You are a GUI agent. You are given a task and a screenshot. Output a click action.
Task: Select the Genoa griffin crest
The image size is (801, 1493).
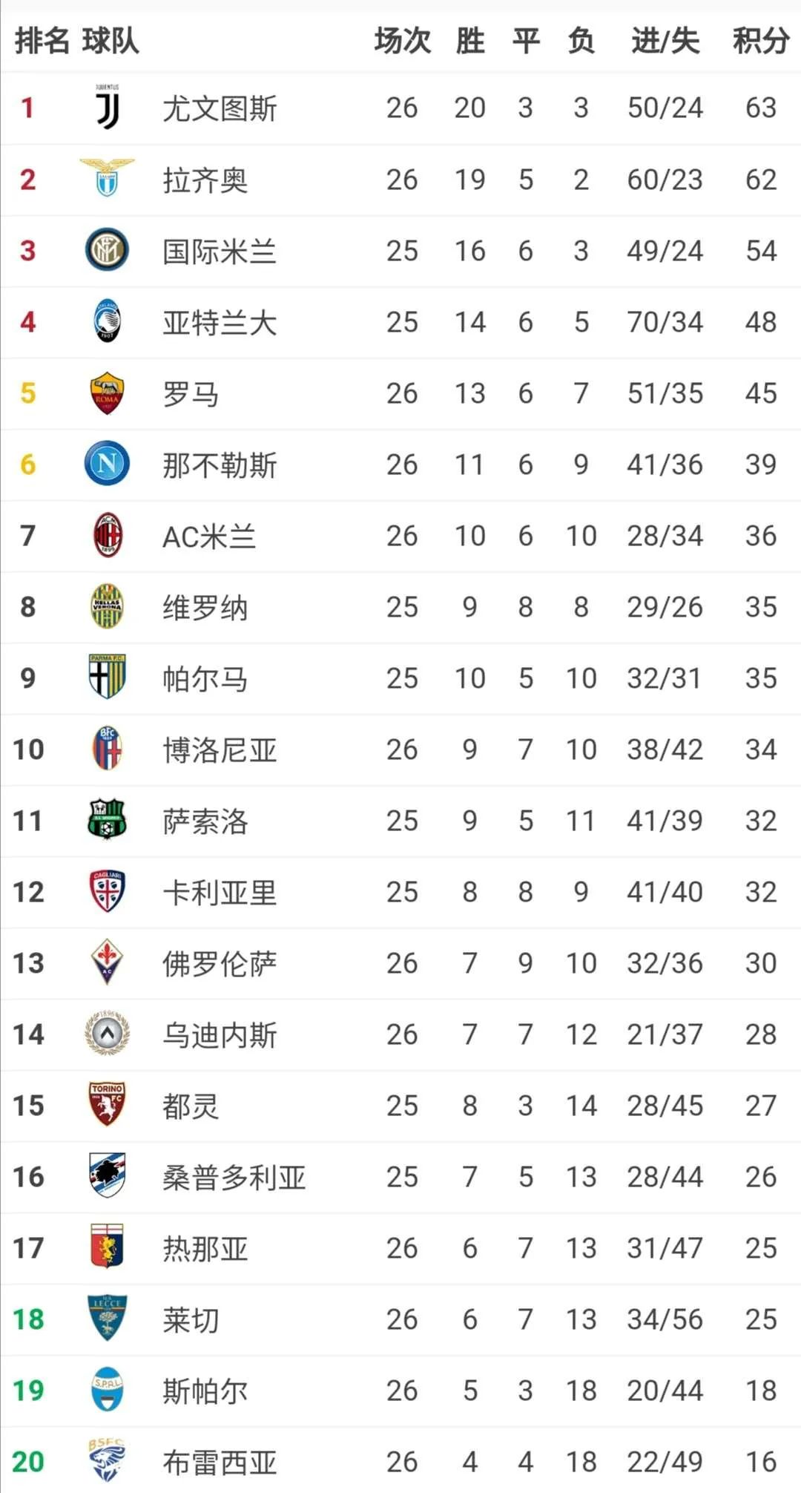[107, 1246]
